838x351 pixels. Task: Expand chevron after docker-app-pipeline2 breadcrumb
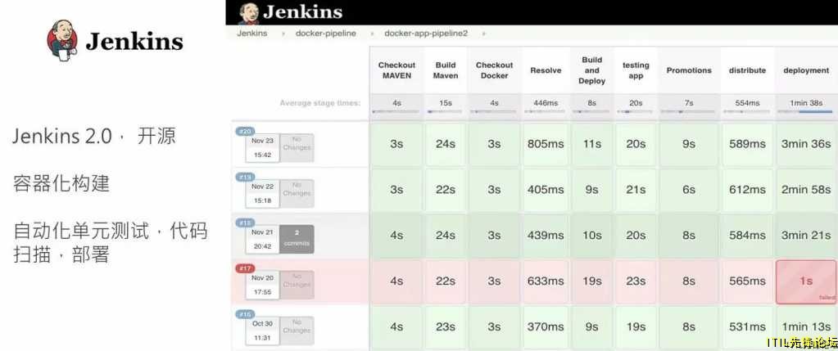pyautogui.click(x=483, y=33)
